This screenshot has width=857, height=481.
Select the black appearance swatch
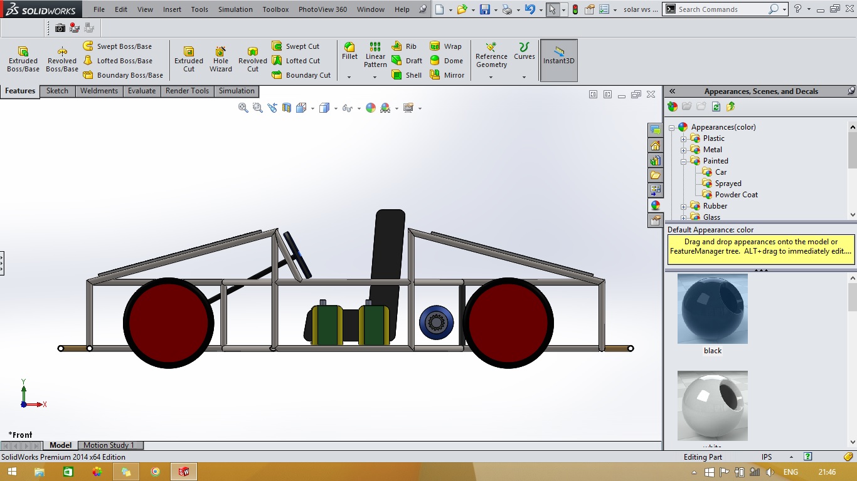pyautogui.click(x=713, y=309)
